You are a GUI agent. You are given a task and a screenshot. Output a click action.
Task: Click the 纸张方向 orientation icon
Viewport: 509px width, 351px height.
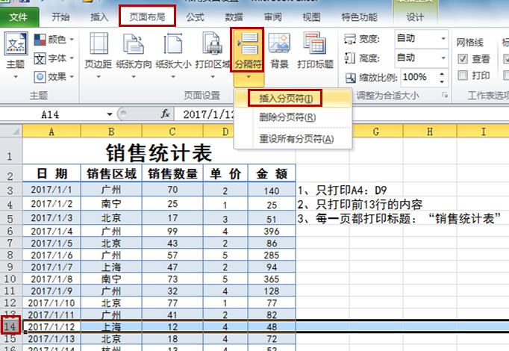point(134,43)
